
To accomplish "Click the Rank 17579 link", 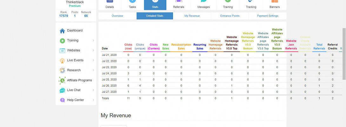I will click(63, 16).
